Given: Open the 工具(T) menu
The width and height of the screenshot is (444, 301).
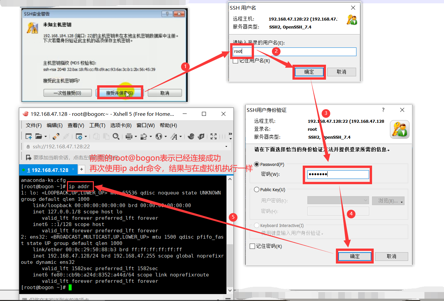Looking at the screenshot, I should 97,125.
